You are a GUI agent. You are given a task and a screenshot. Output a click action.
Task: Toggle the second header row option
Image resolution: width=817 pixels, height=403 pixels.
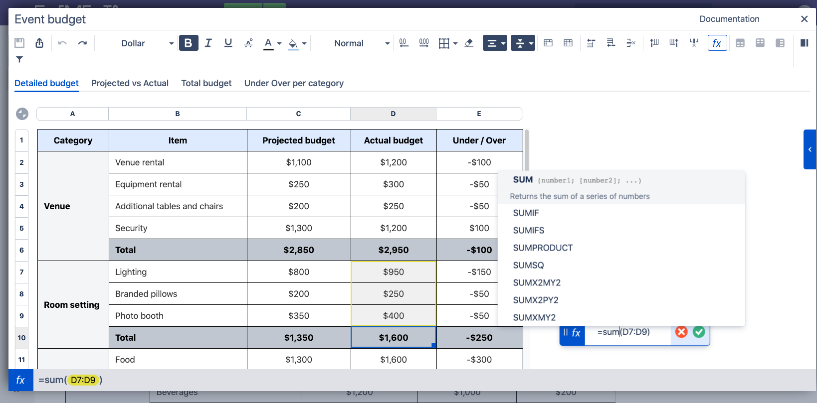(x=760, y=43)
